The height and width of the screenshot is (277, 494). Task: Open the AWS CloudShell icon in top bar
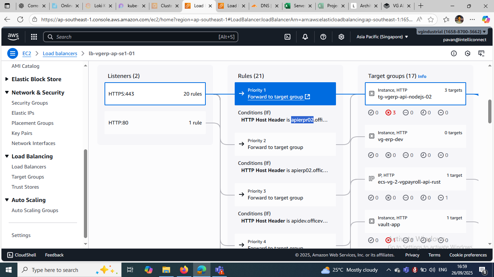tap(288, 37)
